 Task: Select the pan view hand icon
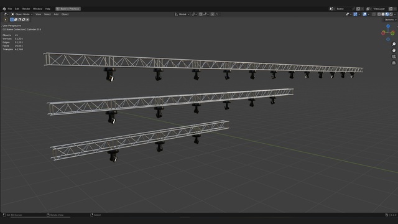click(x=394, y=50)
